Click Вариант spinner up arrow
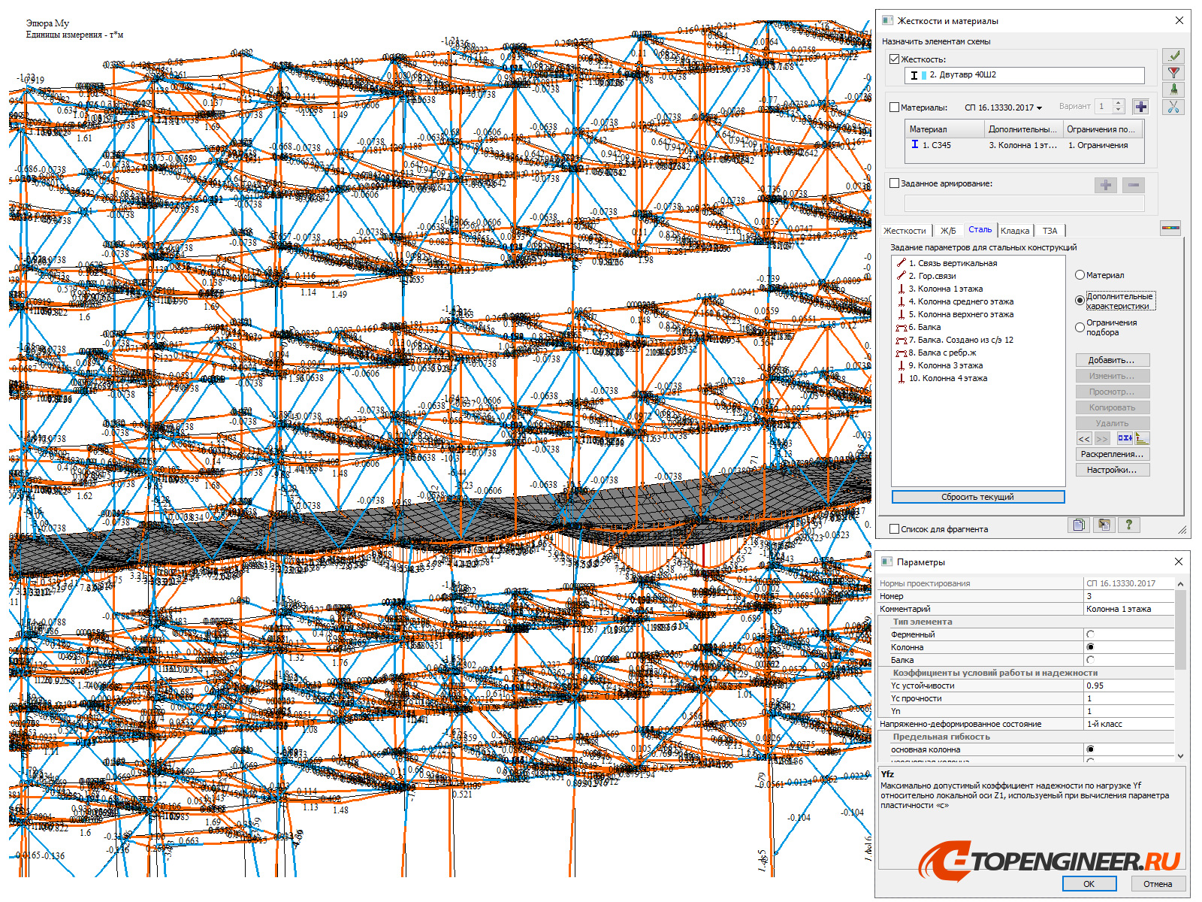1202x902 pixels. [x=1119, y=102]
